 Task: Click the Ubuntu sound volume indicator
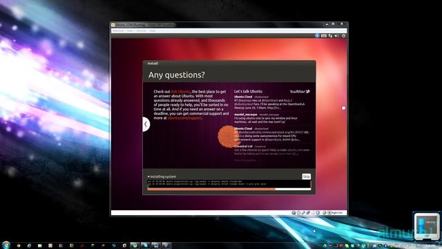[337, 36]
